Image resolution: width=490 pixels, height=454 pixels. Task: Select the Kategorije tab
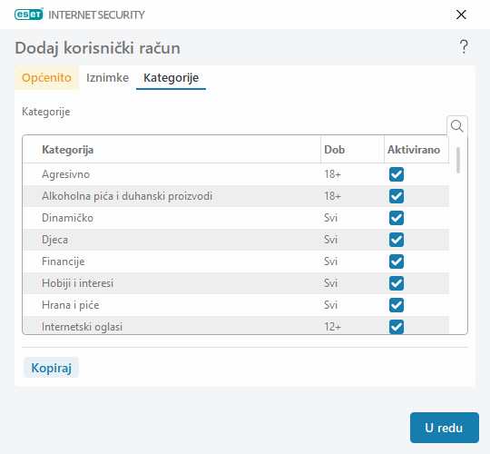click(x=171, y=77)
